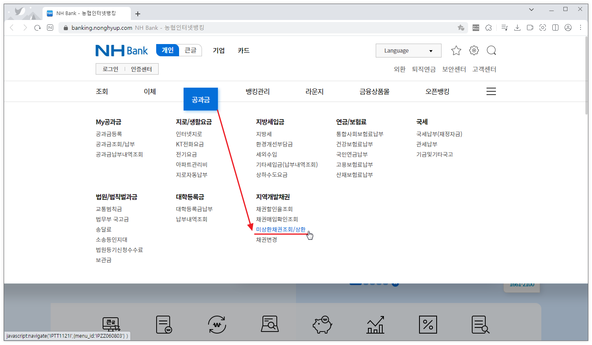Go to the 기업 corporate banking tab

tap(219, 51)
